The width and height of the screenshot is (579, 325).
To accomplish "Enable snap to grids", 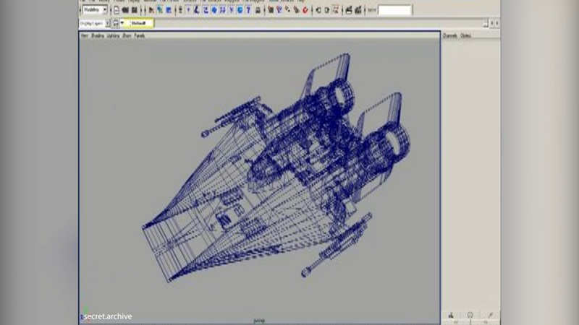I will click(x=271, y=10).
